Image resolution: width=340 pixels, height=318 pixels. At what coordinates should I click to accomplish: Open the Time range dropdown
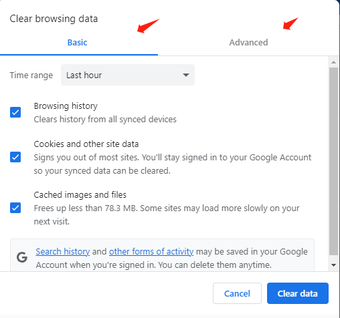pyautogui.click(x=128, y=75)
